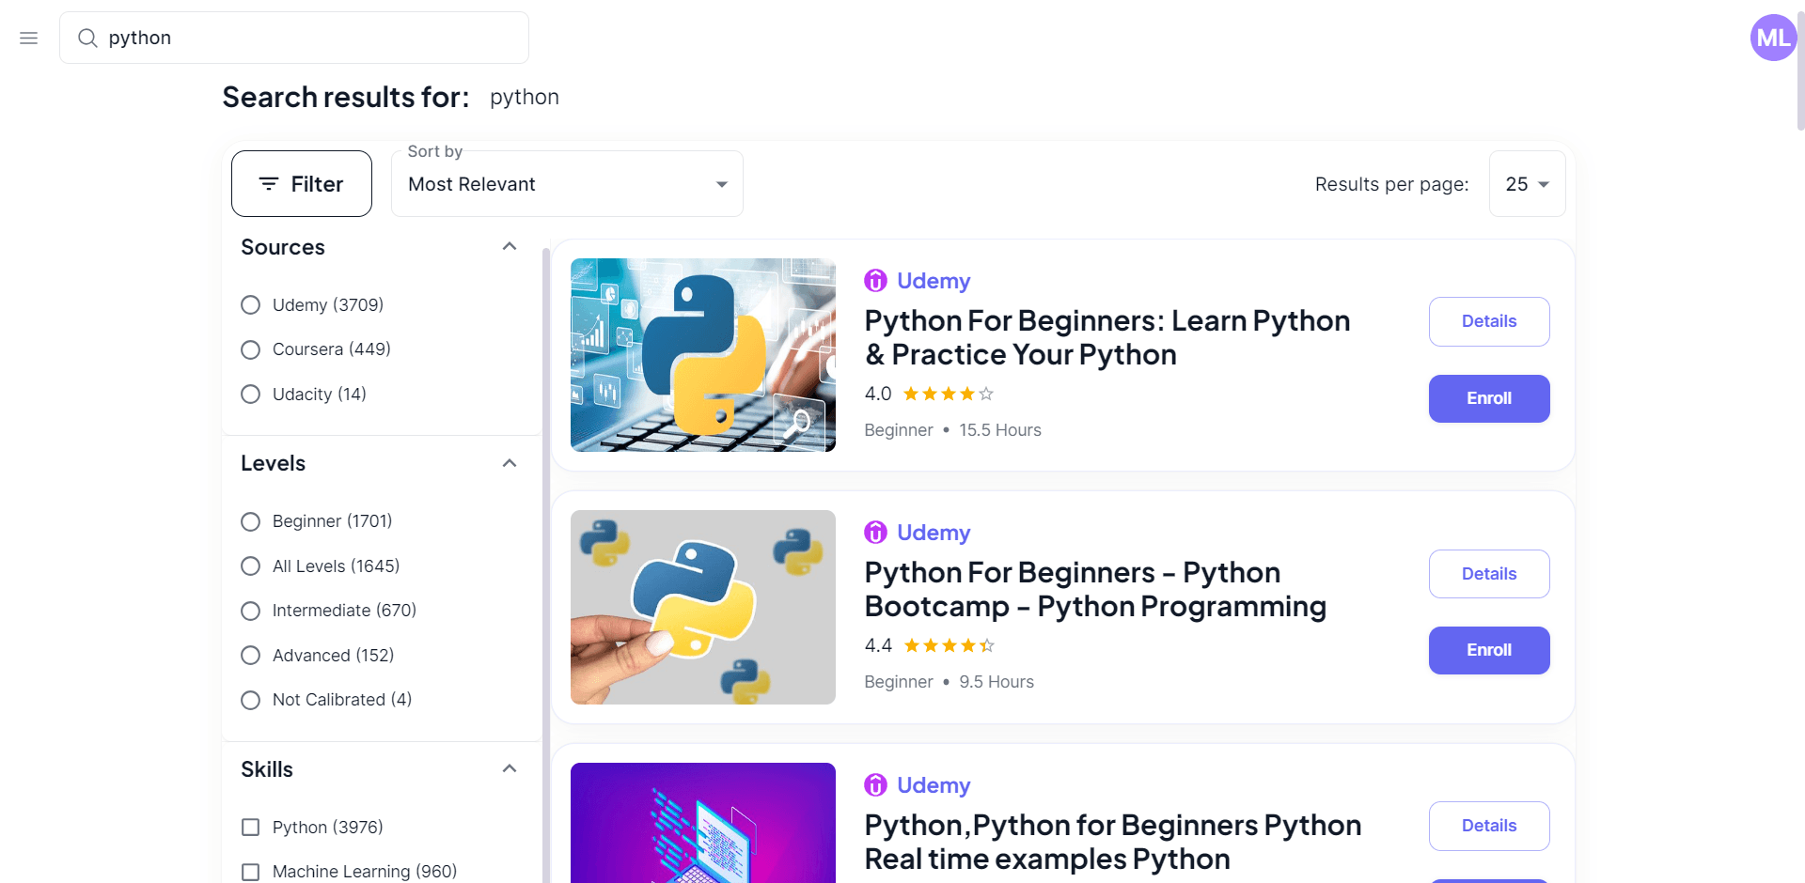This screenshot has width=1805, height=883.
Task: Select All Levels (1645) filter
Action: point(250,566)
